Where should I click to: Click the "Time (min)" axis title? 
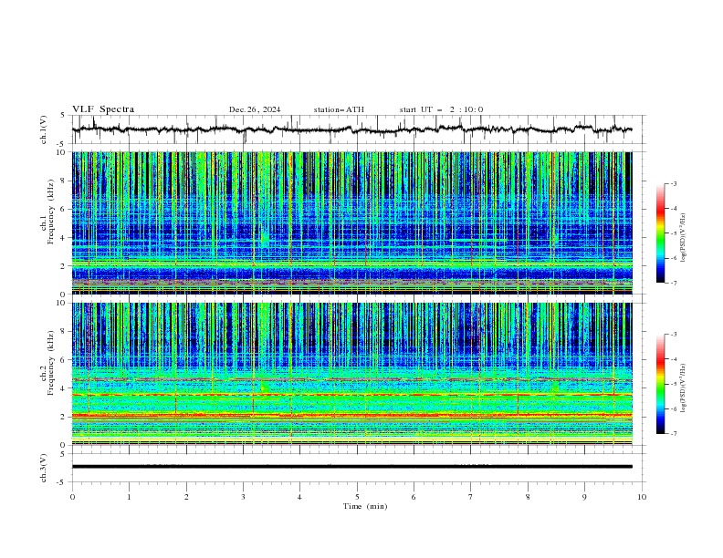(x=365, y=506)
